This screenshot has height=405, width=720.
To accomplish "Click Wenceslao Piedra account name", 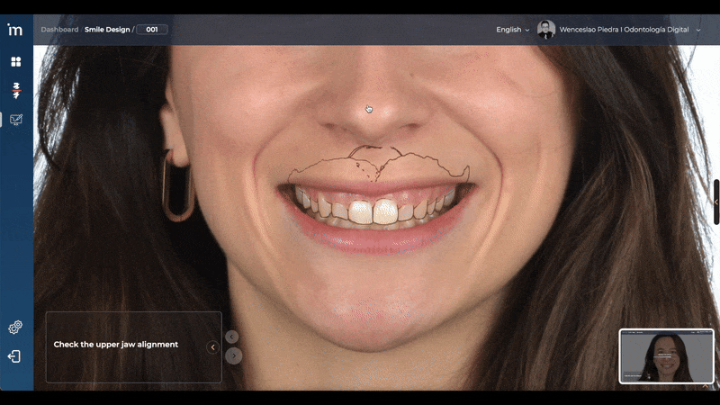I will tap(624, 30).
